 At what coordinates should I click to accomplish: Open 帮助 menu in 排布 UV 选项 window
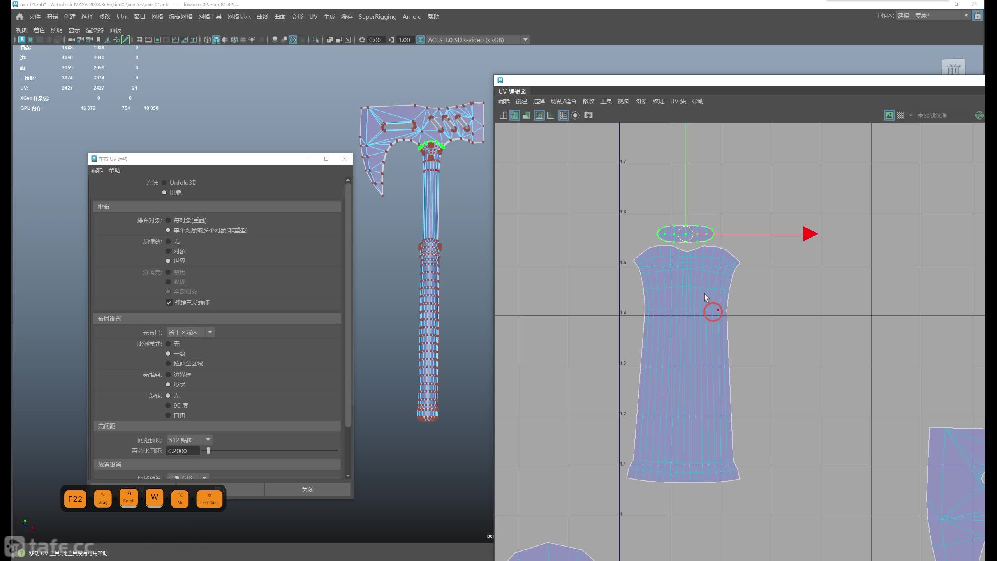(x=114, y=170)
